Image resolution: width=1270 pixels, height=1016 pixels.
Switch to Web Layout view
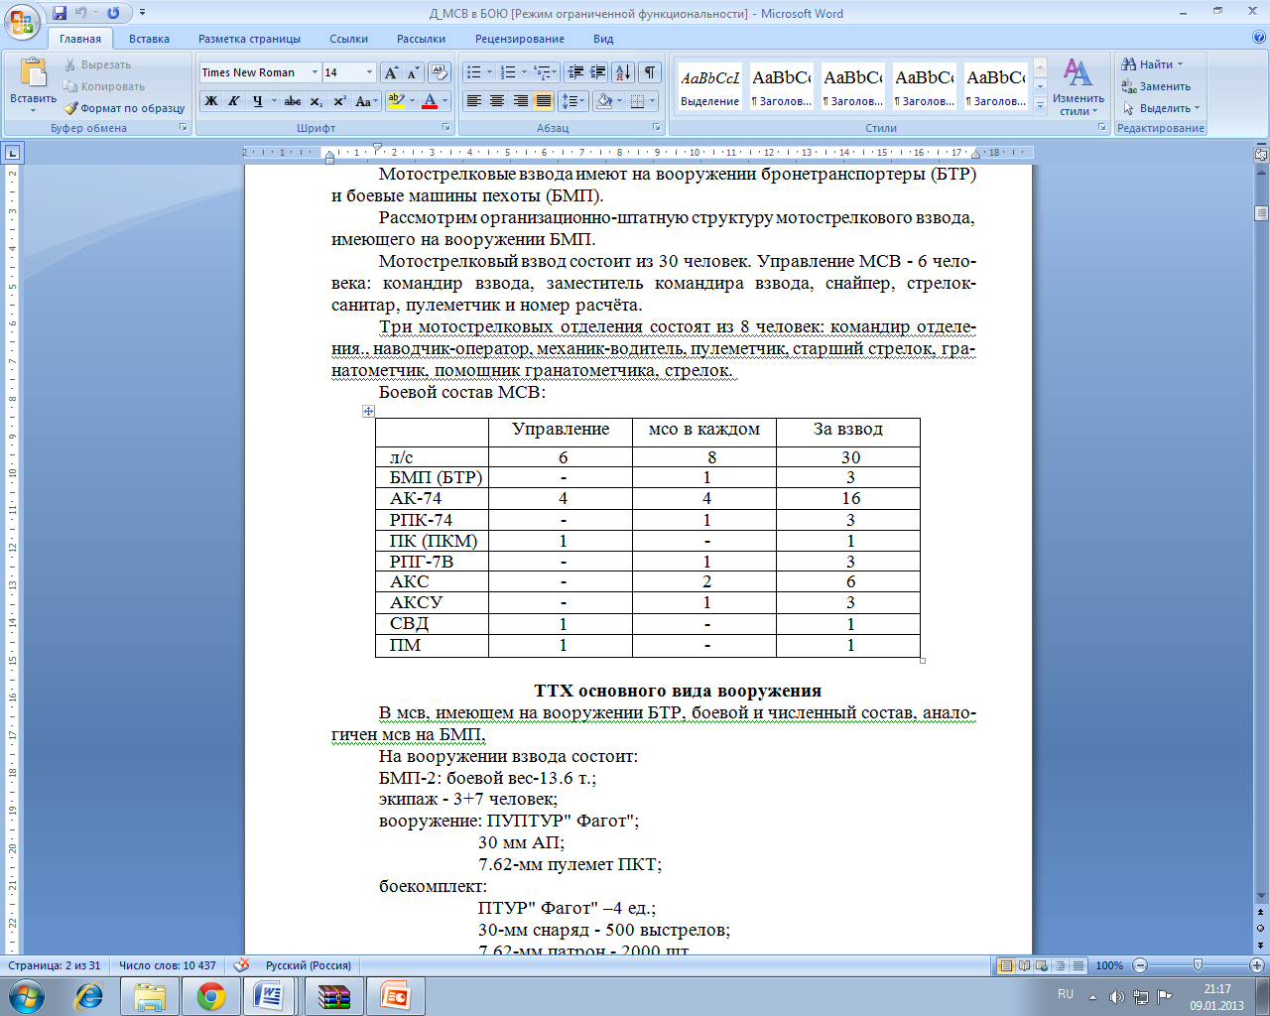pyautogui.click(x=1041, y=965)
